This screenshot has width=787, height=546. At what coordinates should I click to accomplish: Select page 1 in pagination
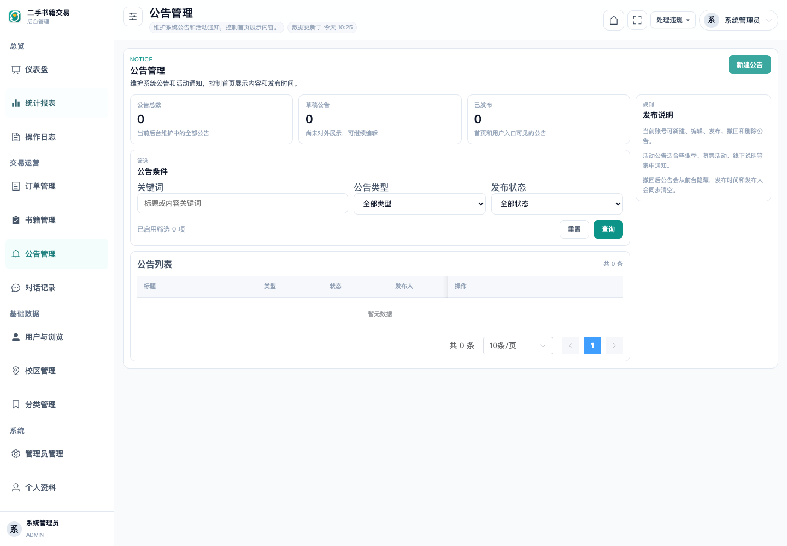coord(592,346)
